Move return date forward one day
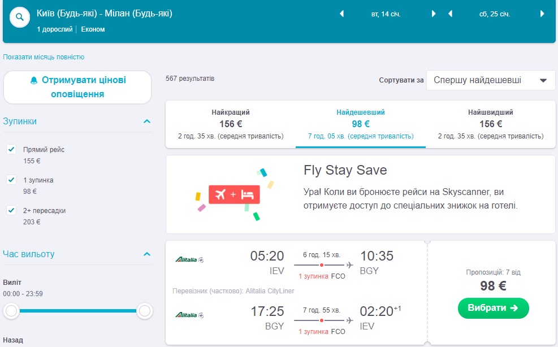The image size is (558, 347). (x=542, y=14)
